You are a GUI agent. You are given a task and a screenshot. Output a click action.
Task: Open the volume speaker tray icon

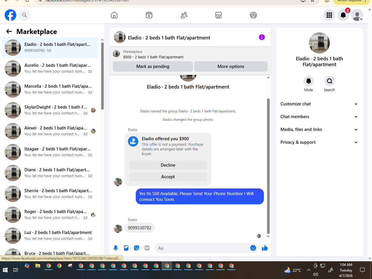tap(316, 274)
